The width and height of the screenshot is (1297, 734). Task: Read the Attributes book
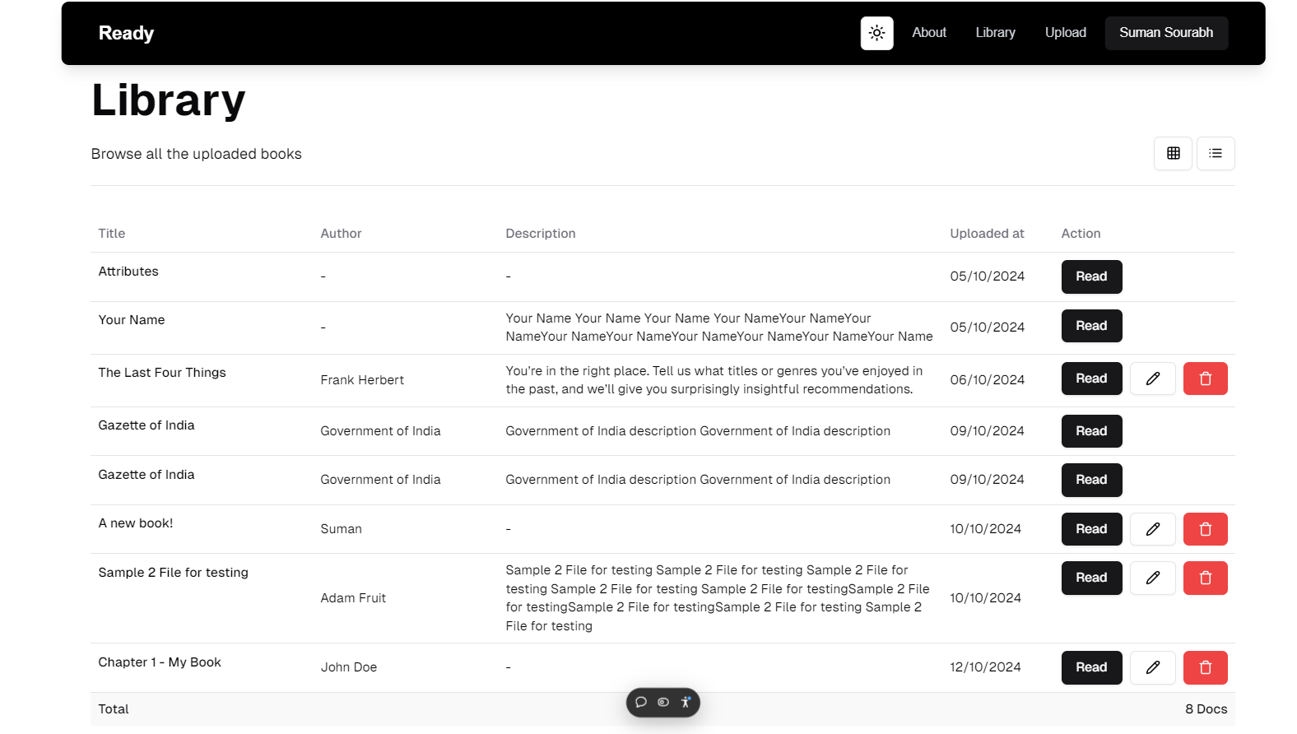[1091, 276]
